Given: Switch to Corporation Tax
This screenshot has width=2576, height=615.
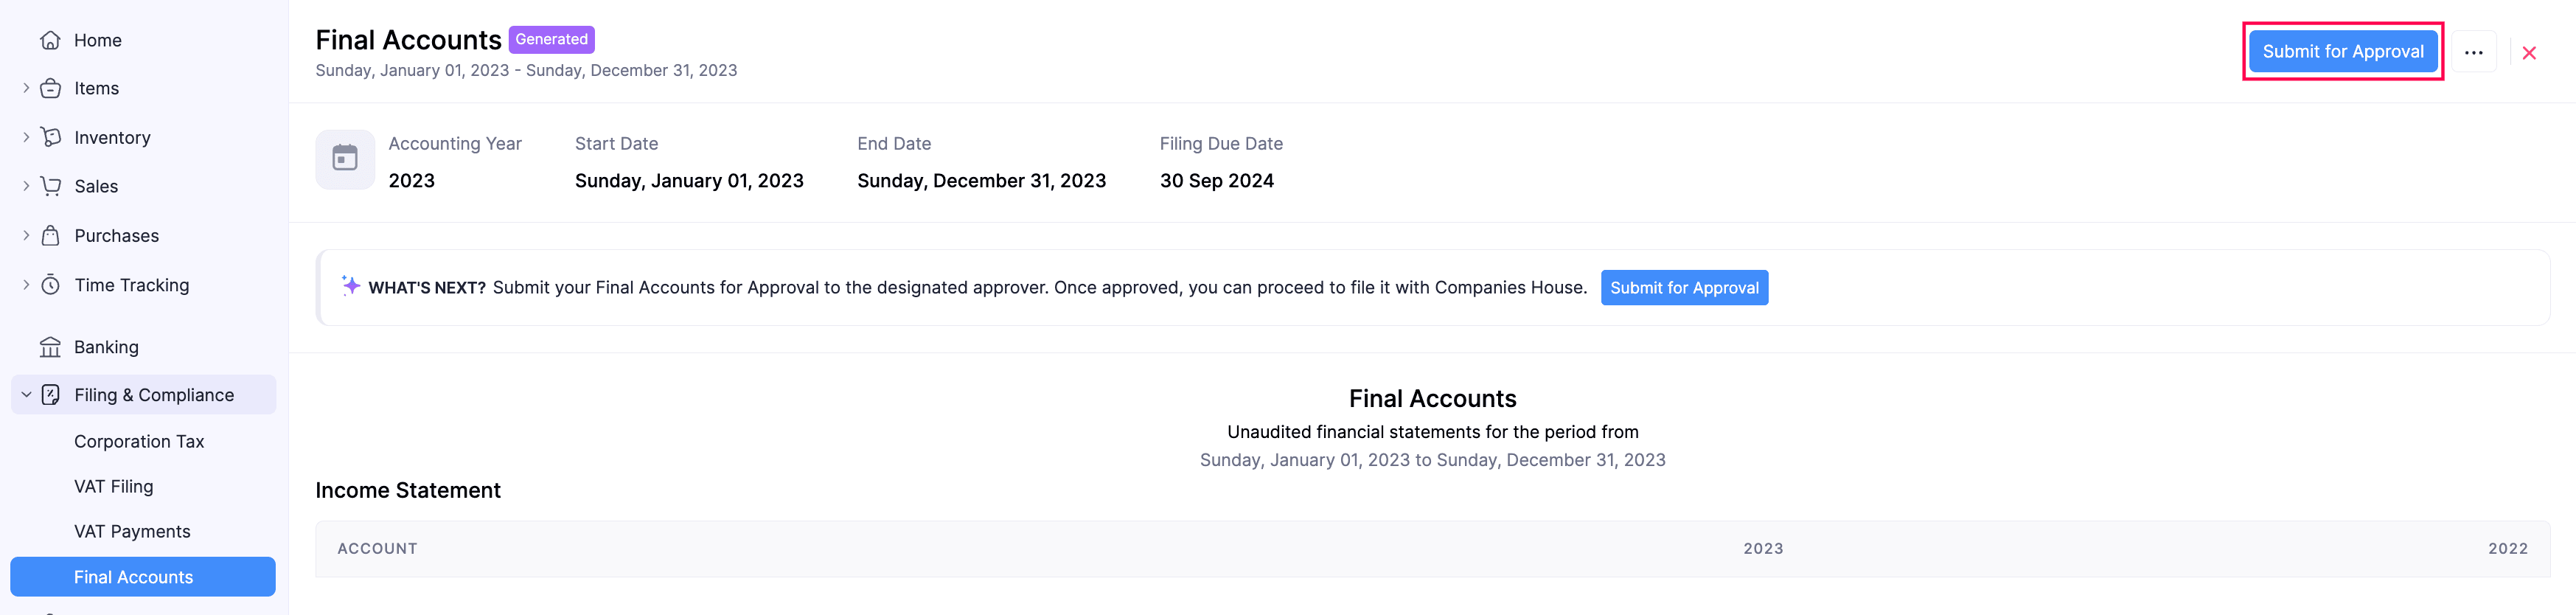Looking at the screenshot, I should coord(139,441).
